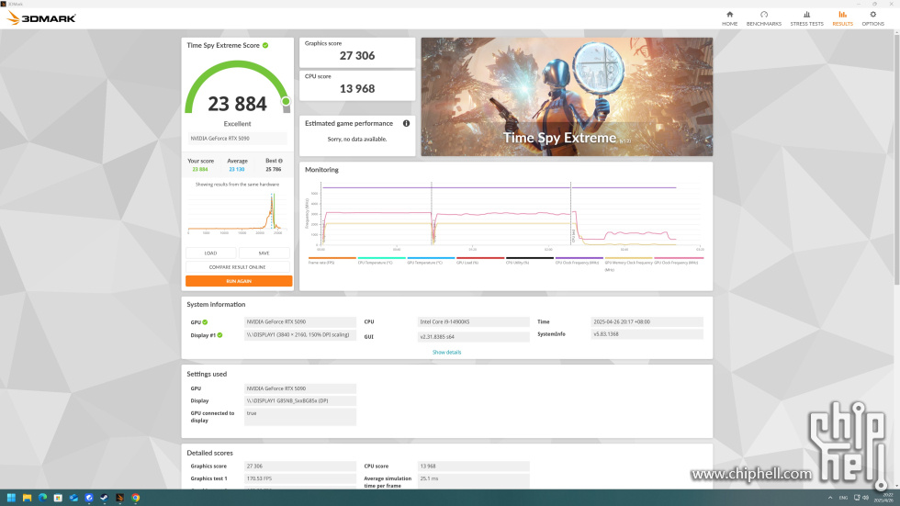This screenshot has height=506, width=900.
Task: Click the green check next to Display #1
Action: [x=219, y=335]
